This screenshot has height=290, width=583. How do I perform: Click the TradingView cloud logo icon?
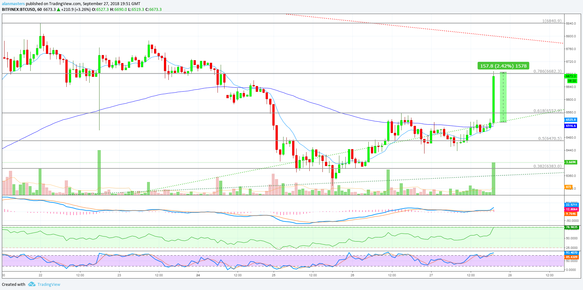click(32, 284)
